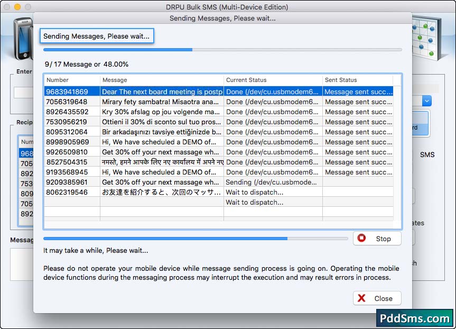The width and height of the screenshot is (456, 329).
Task: Click the '9/ 17 Message or 48.00%' text
Action: click(87, 65)
